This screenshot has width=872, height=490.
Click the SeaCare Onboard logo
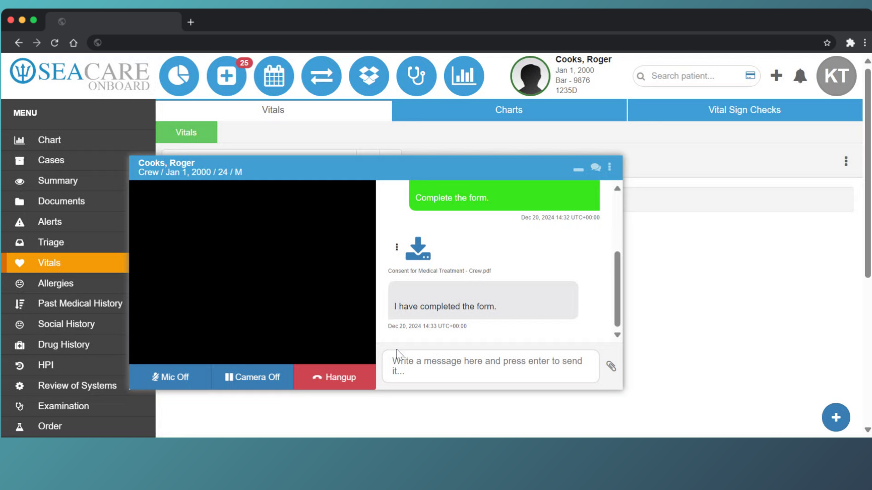(x=79, y=75)
